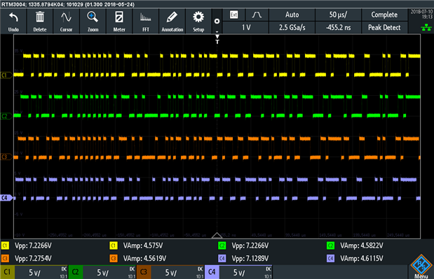Change the Peak Detect acquisition mode
The height and width of the screenshot is (279, 434).
pos(384,27)
